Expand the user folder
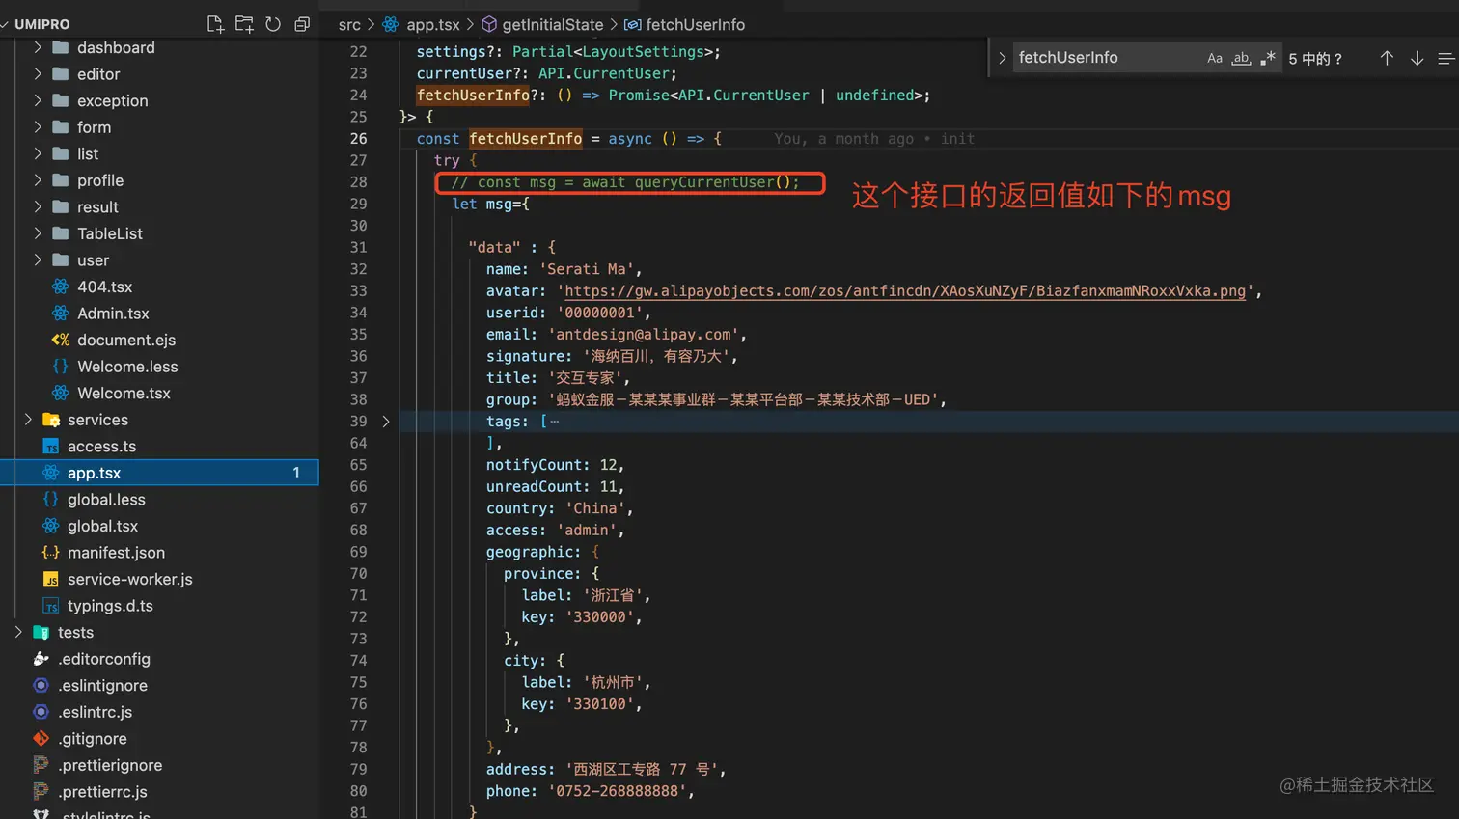1459x819 pixels. click(38, 260)
